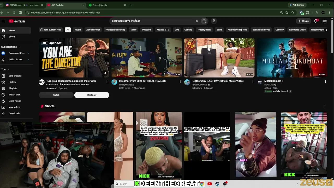The width and height of the screenshot is (334, 188).
Task: Click the Chrome icon in the taskbar
Action: [x=202, y=184]
